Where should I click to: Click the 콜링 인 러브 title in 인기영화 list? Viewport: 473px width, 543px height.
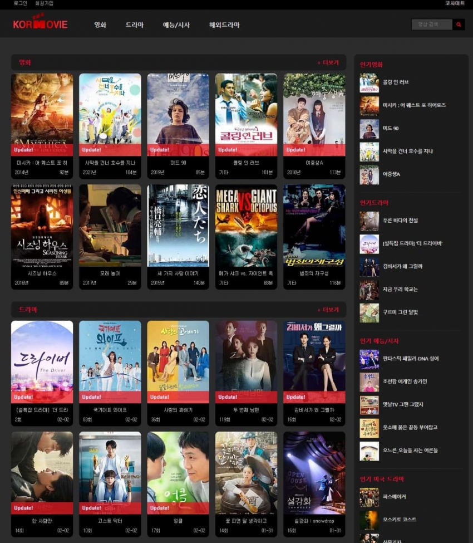pyautogui.click(x=396, y=82)
